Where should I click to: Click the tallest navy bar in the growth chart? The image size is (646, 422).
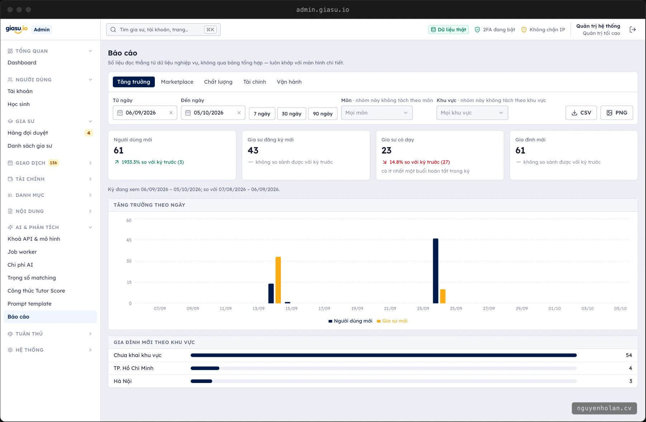pos(435,271)
